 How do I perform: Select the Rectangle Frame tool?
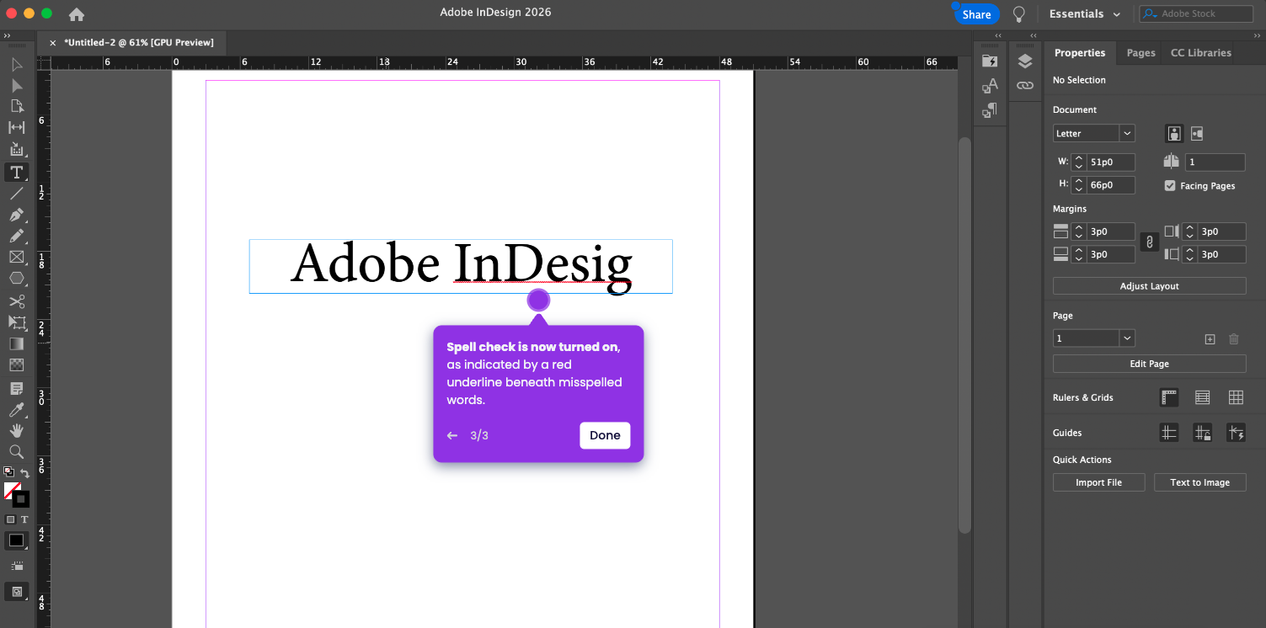tap(16, 258)
